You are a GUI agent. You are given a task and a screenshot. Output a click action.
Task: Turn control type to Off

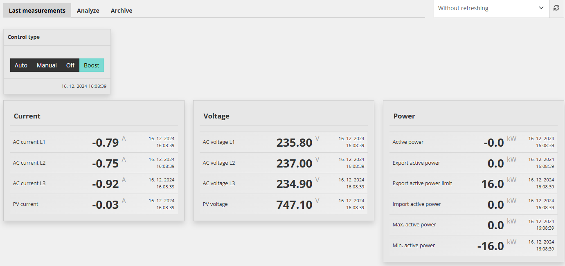click(70, 65)
